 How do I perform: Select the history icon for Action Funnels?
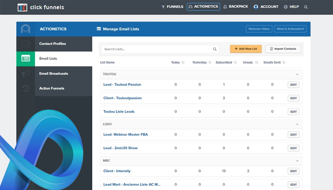point(25,89)
